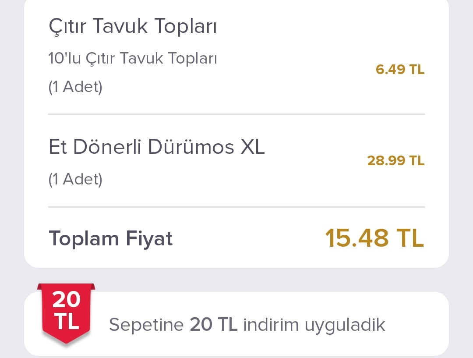This screenshot has height=358, width=473.
Task: Select the 10'lu Çıtır Tavuk Topları description
Action: (133, 58)
